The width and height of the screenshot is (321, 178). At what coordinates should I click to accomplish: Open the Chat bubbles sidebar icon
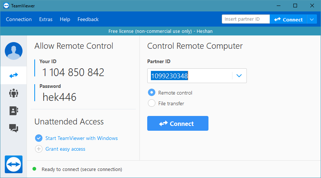point(14,128)
